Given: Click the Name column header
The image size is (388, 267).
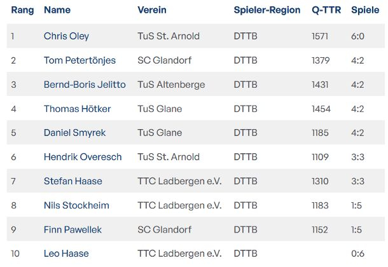Looking at the screenshot, I should [57, 10].
